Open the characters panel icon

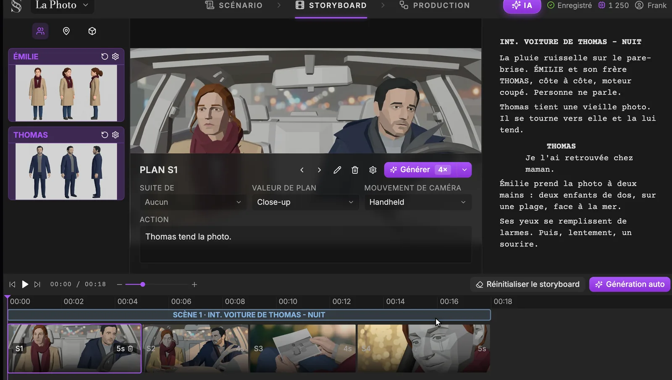[x=40, y=31]
